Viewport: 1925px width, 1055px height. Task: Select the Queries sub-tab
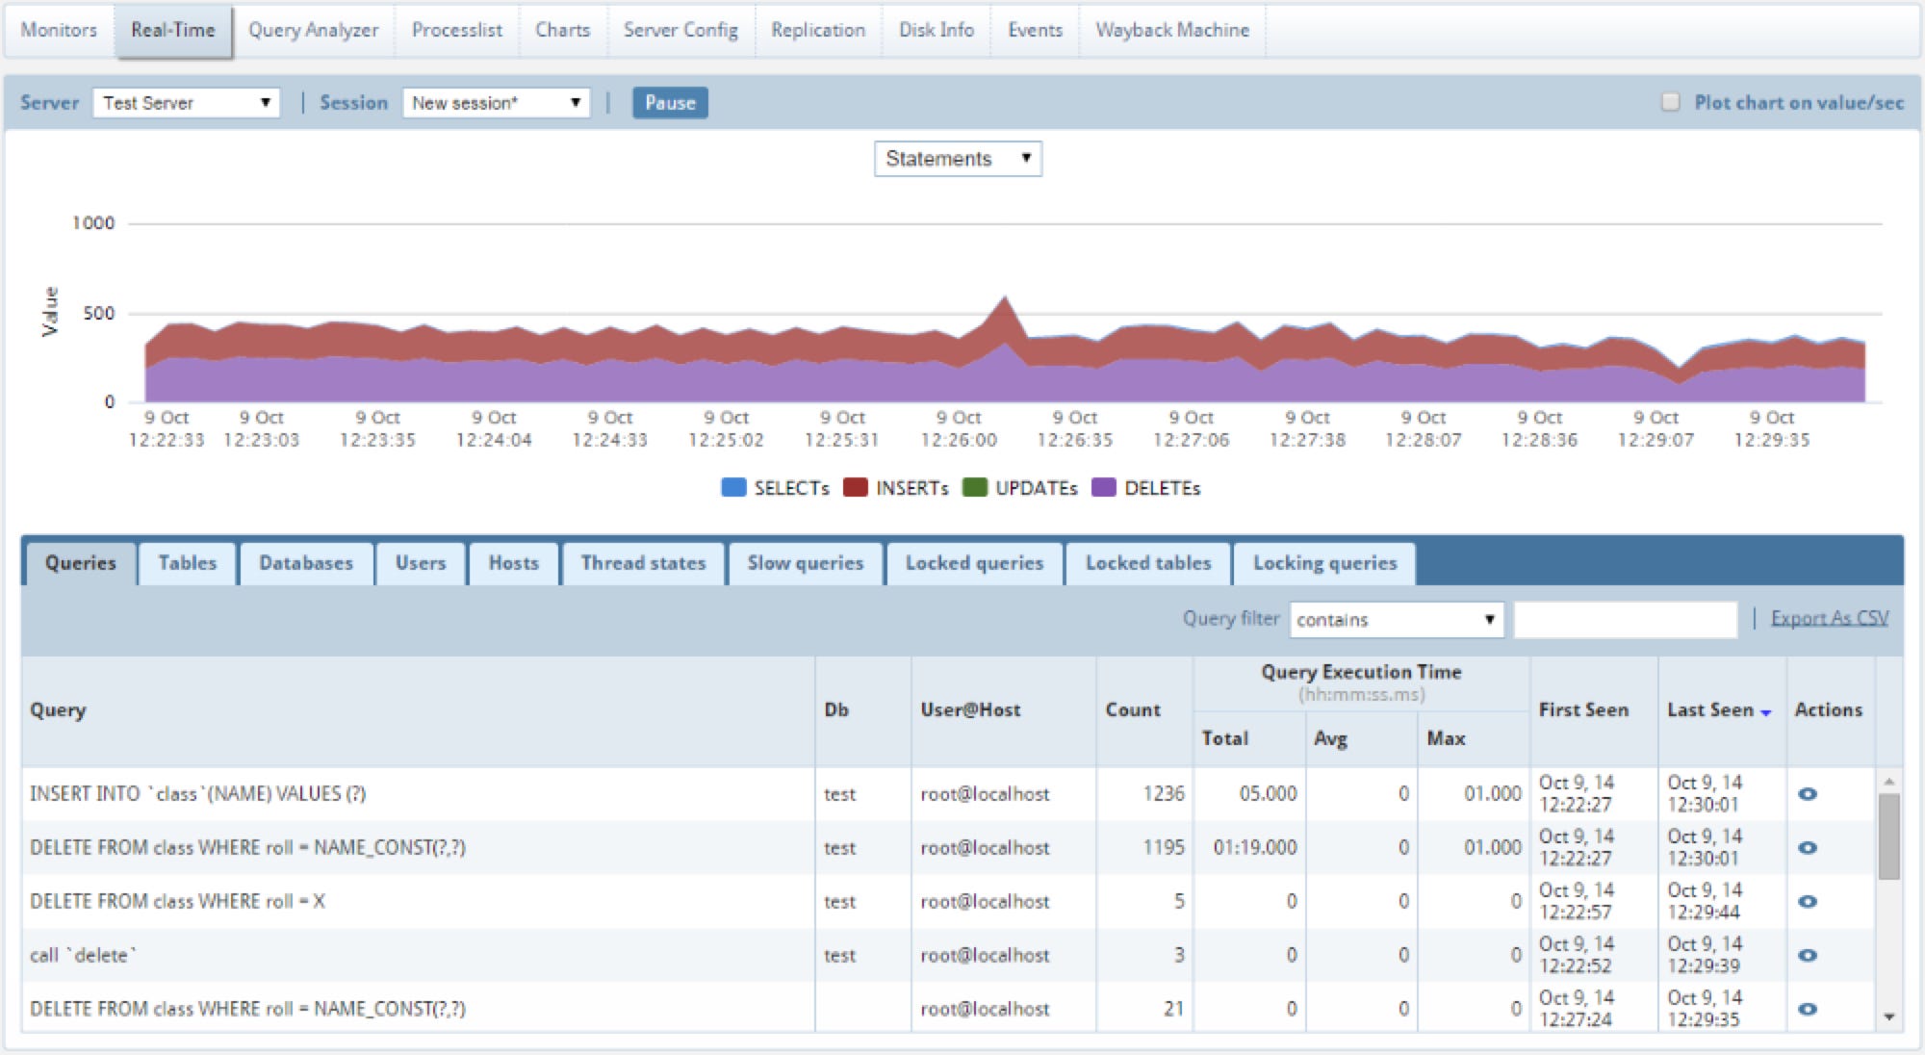[x=81, y=563]
